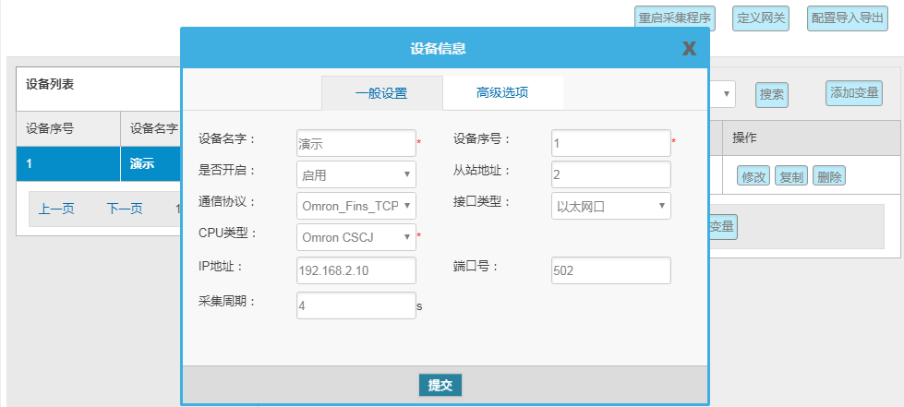Focus the 采集周期 input box
This screenshot has height=407, width=904.
(356, 305)
